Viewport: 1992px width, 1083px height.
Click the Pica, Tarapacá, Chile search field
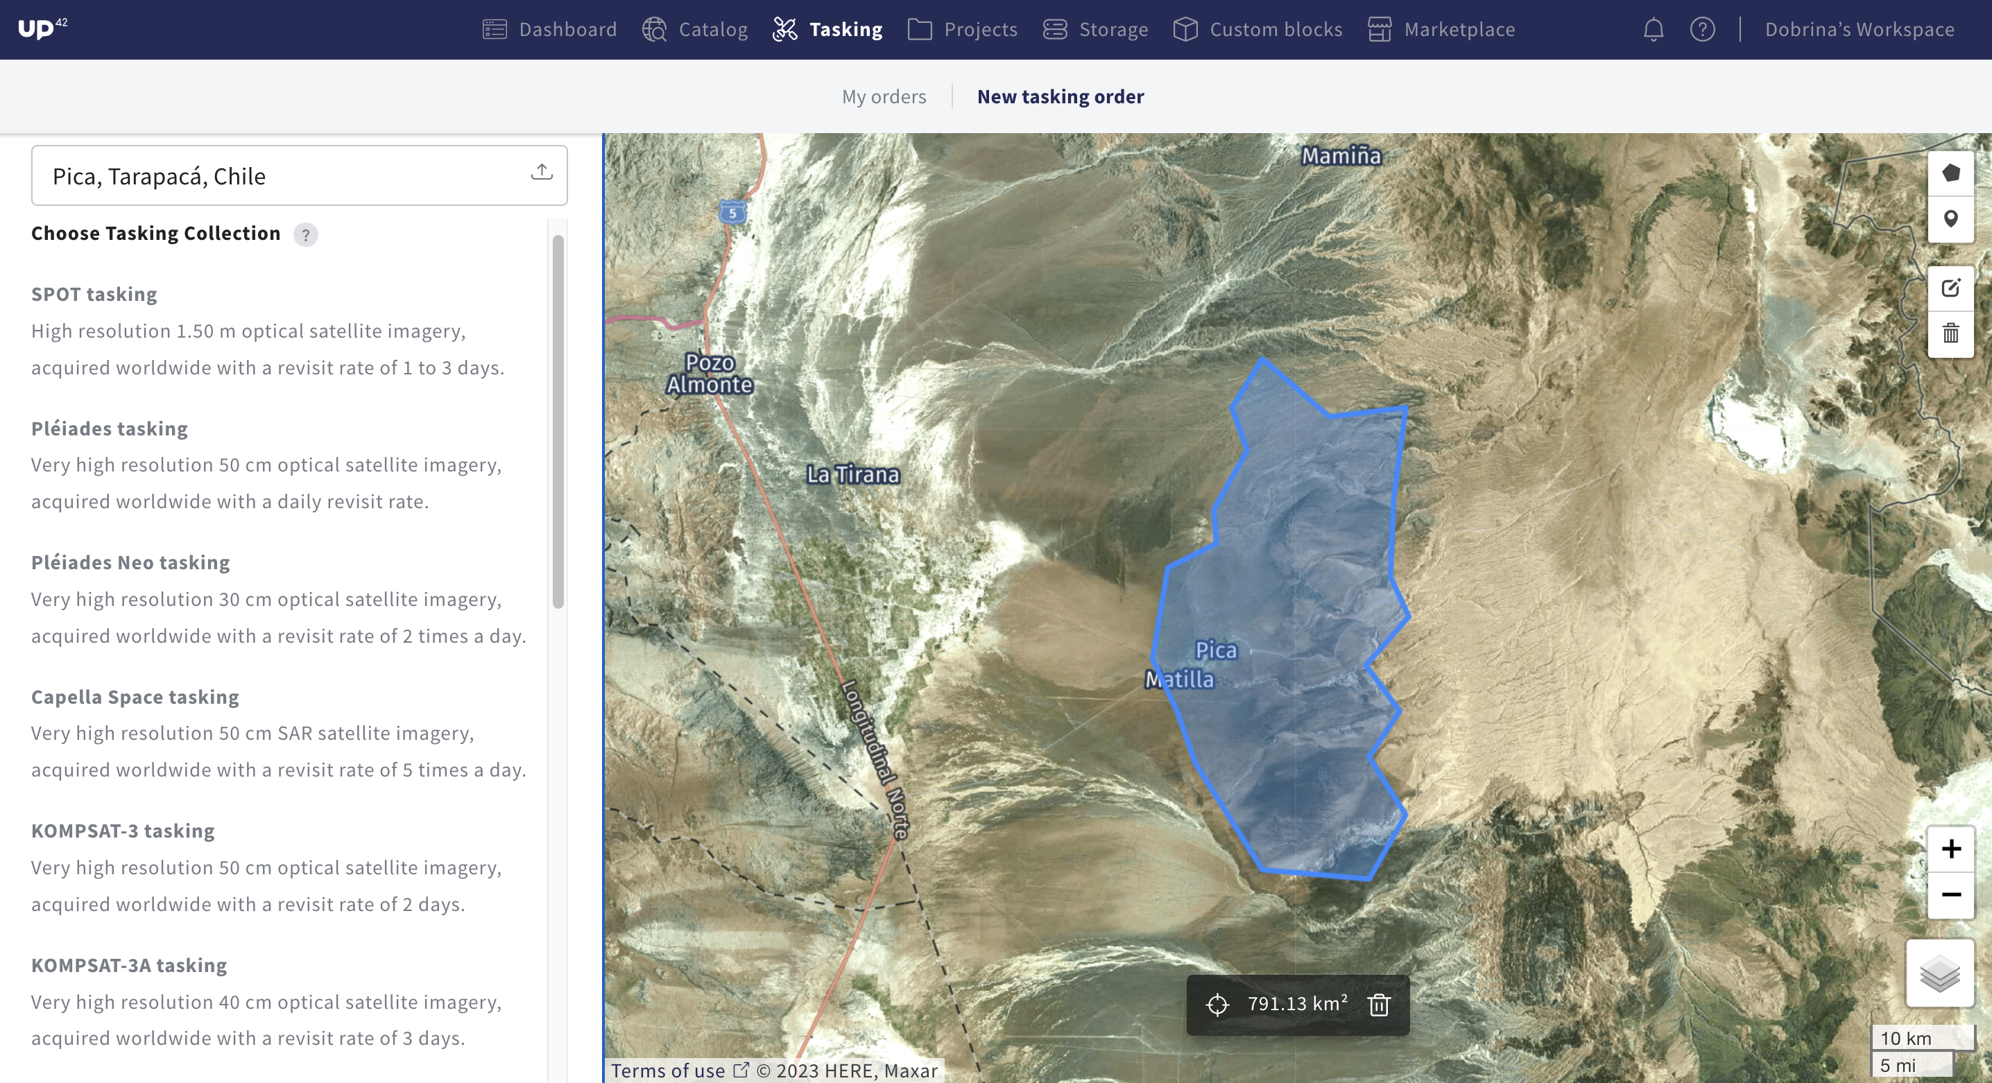(x=278, y=176)
